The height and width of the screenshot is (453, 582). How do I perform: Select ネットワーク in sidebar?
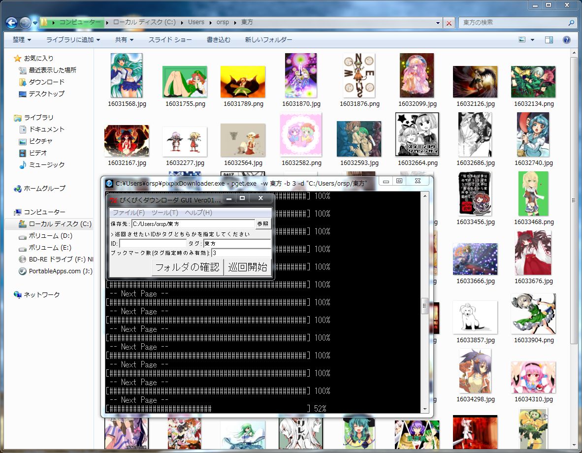41,295
